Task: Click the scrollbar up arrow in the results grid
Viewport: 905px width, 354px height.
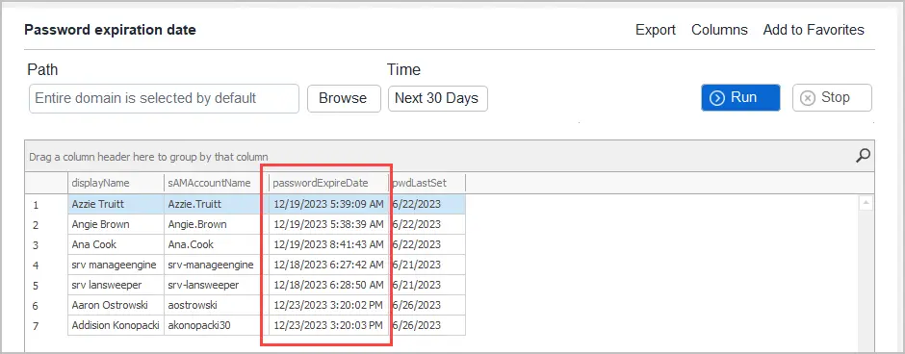Action: (866, 204)
